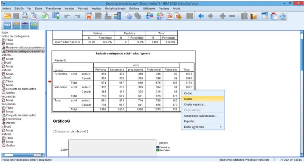Click 'Primaria' column header in the table

[x=101, y=70]
